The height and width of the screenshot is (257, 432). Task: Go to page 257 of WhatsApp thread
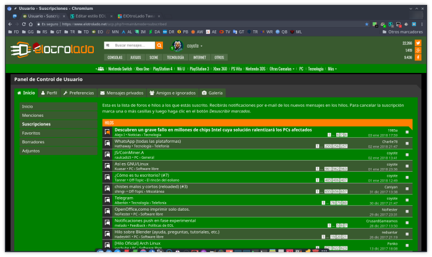tap(344, 146)
